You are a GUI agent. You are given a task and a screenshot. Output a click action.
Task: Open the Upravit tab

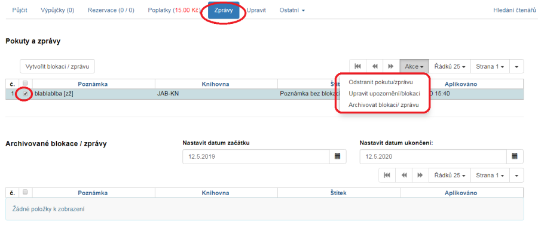(x=256, y=10)
